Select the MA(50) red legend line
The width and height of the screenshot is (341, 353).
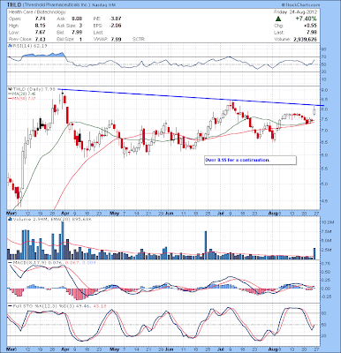(10, 98)
